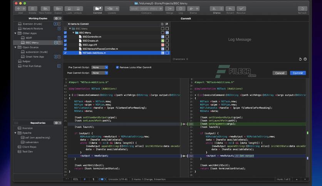Screen dimensions: 322x186
Task: Create a New Folder from toolbar
Action: click(x=45, y=8)
